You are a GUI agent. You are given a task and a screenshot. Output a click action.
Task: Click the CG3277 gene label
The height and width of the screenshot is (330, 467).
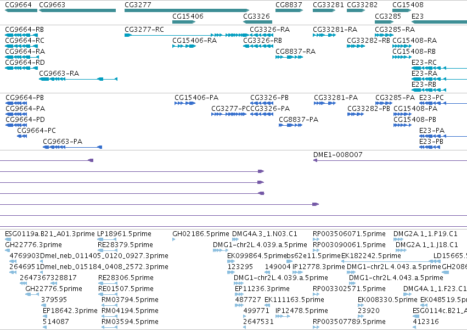click(x=138, y=5)
